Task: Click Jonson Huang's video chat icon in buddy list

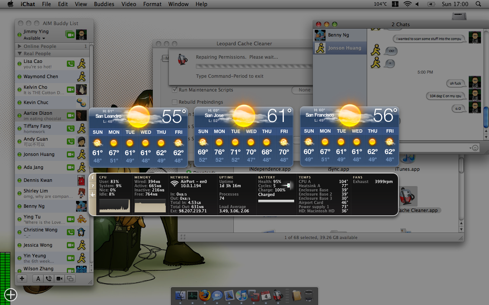Action: tap(71, 154)
